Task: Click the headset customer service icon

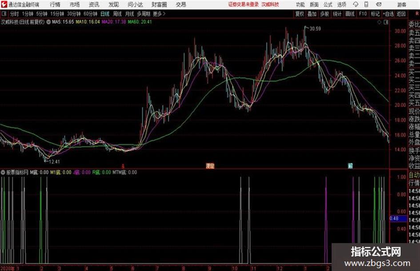Action: click(x=356, y=4)
